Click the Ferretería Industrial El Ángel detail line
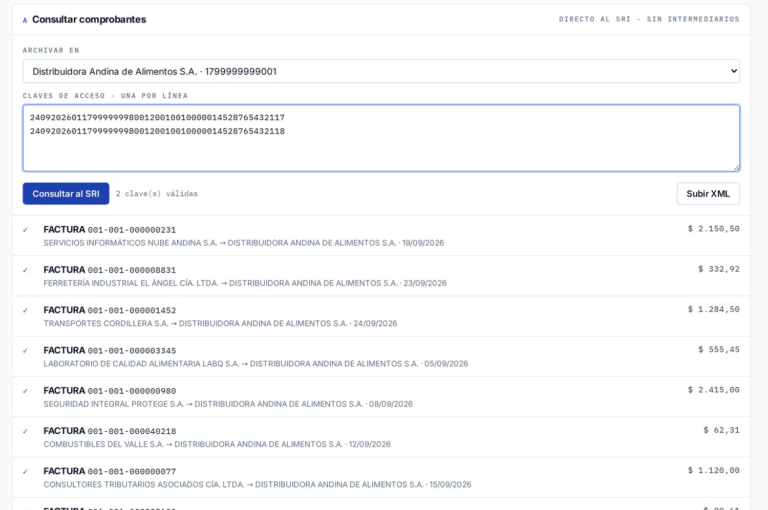 point(245,283)
